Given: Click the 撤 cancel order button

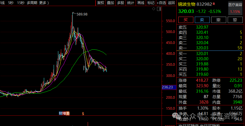Looking at the screenshot, I should [x=218, y=20].
